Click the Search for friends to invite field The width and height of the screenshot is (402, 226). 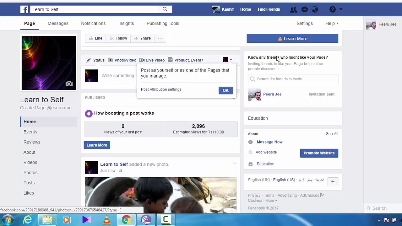click(x=293, y=79)
